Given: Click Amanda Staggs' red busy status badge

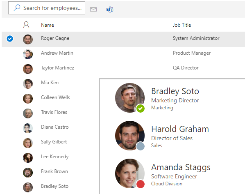Looking at the screenshot, I should point(140,184).
